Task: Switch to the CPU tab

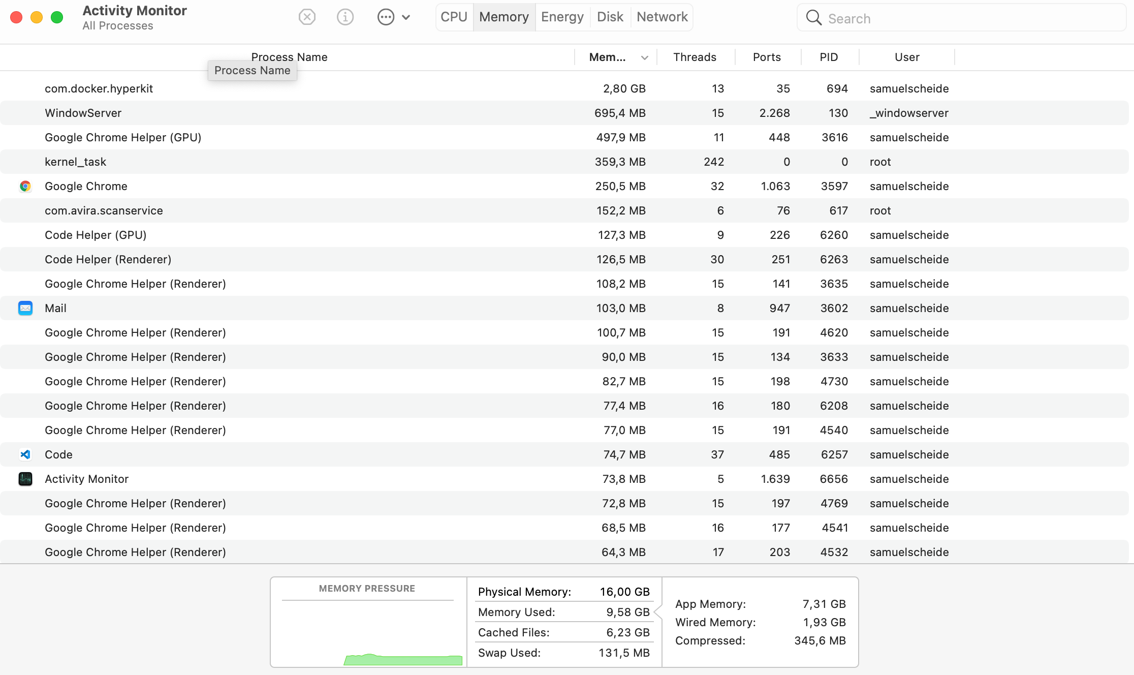Action: 454,16
